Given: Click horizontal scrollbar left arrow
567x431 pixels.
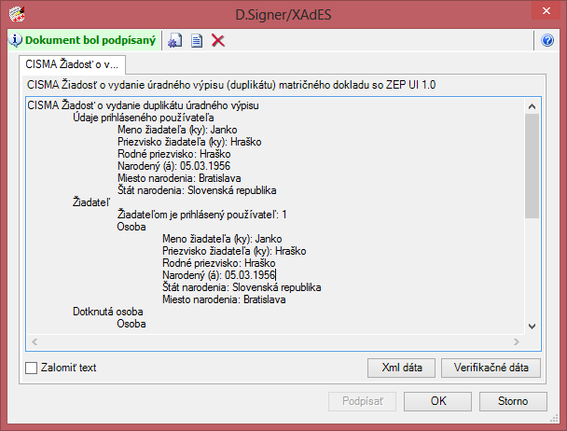Looking at the screenshot, I should 35,341.
